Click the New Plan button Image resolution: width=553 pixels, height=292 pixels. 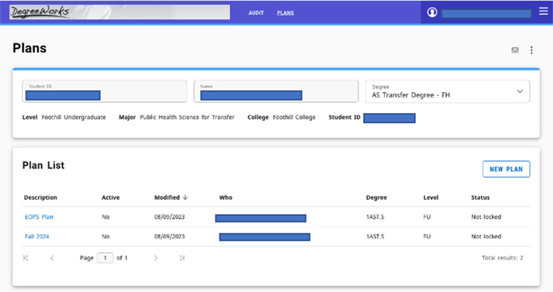[506, 169]
